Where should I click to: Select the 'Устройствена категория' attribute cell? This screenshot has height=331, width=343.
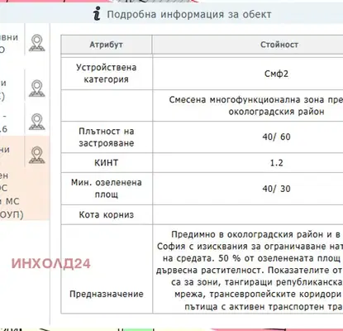tap(107, 74)
